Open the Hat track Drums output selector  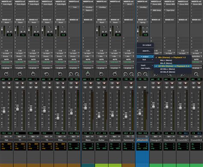click(6, 57)
